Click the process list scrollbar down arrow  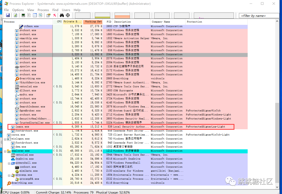coord(277,187)
